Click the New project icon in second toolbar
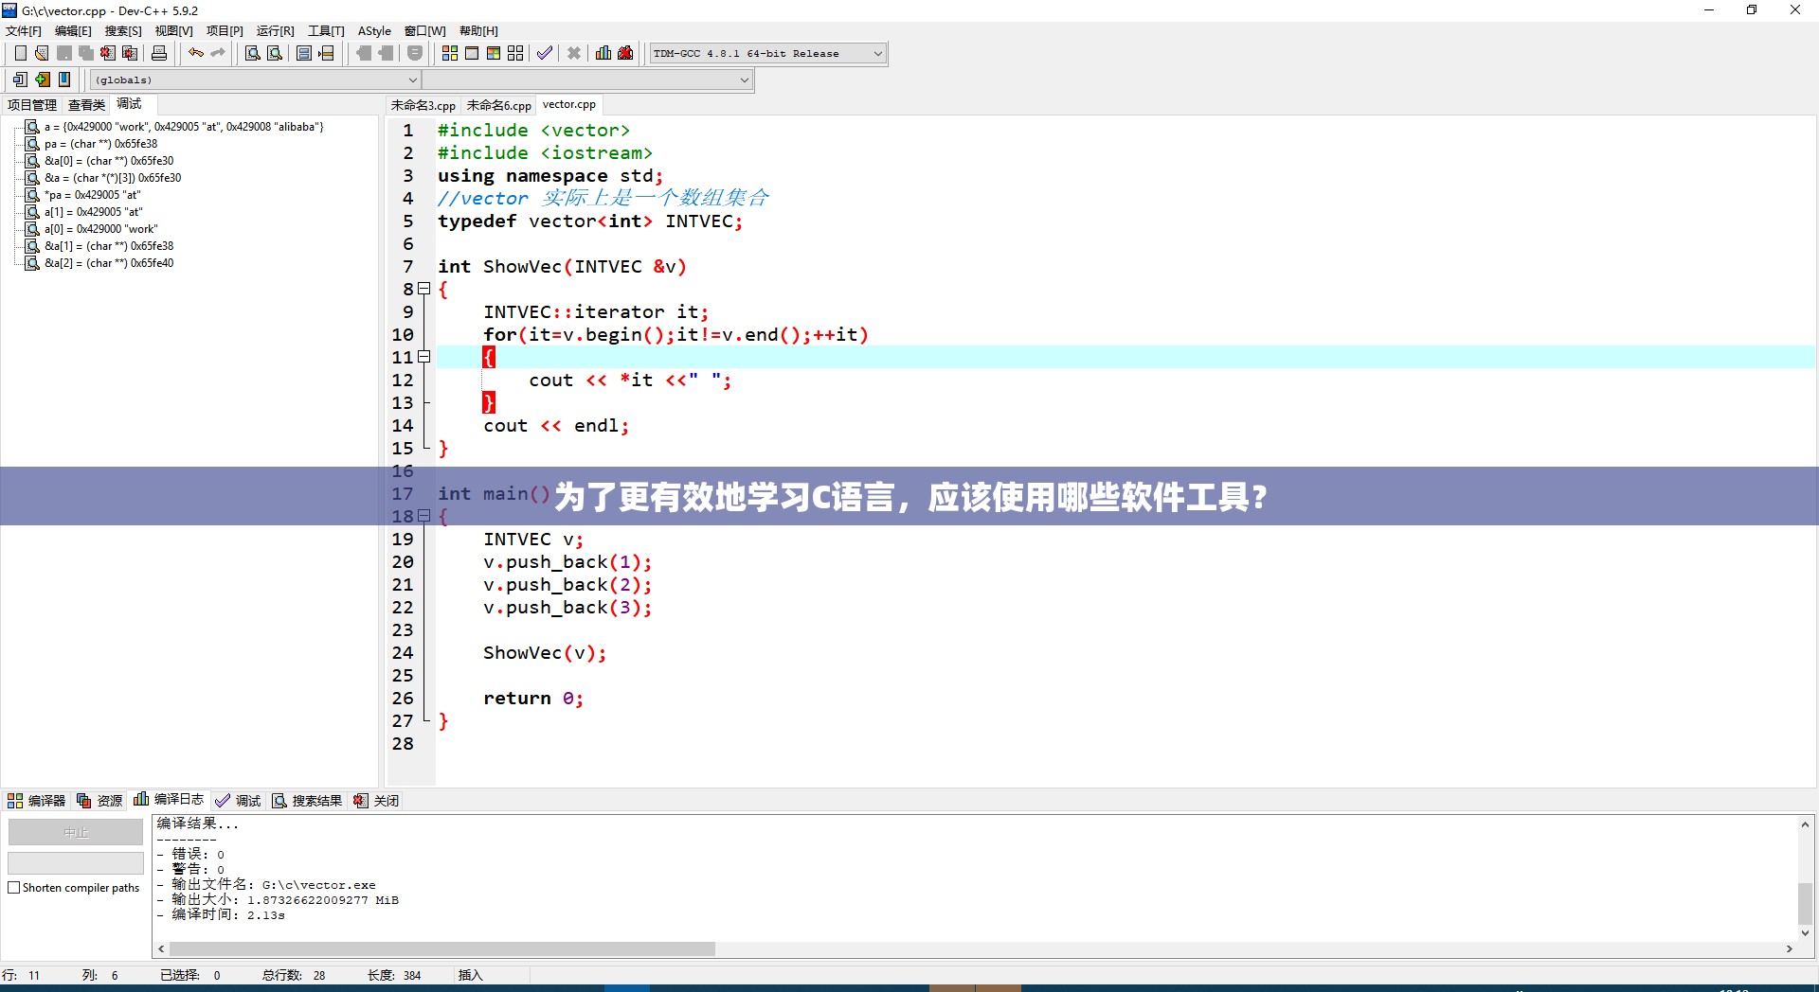 [21, 80]
